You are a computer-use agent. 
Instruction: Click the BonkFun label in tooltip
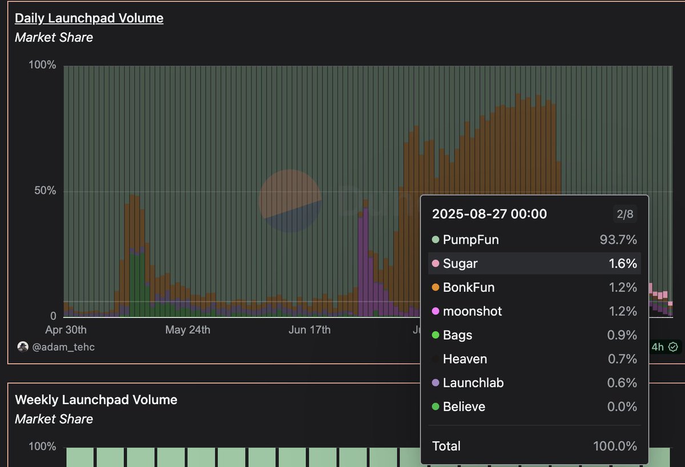pos(469,288)
